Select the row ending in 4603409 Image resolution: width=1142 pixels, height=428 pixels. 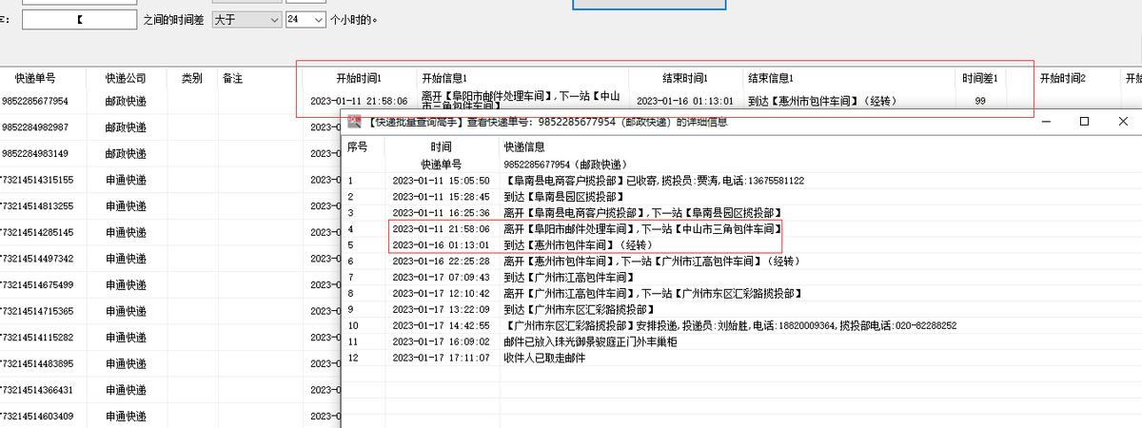pos(36,416)
